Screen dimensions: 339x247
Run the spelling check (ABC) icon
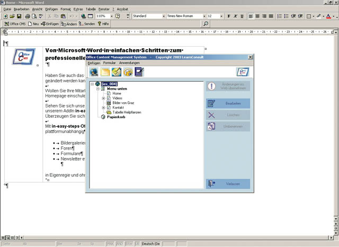[41, 16]
